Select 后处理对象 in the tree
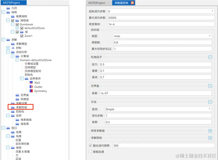 (x=22, y=144)
